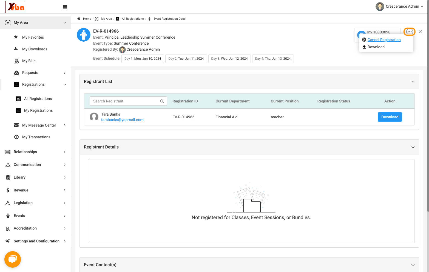Click the Requests envelope icon

tap(16, 73)
